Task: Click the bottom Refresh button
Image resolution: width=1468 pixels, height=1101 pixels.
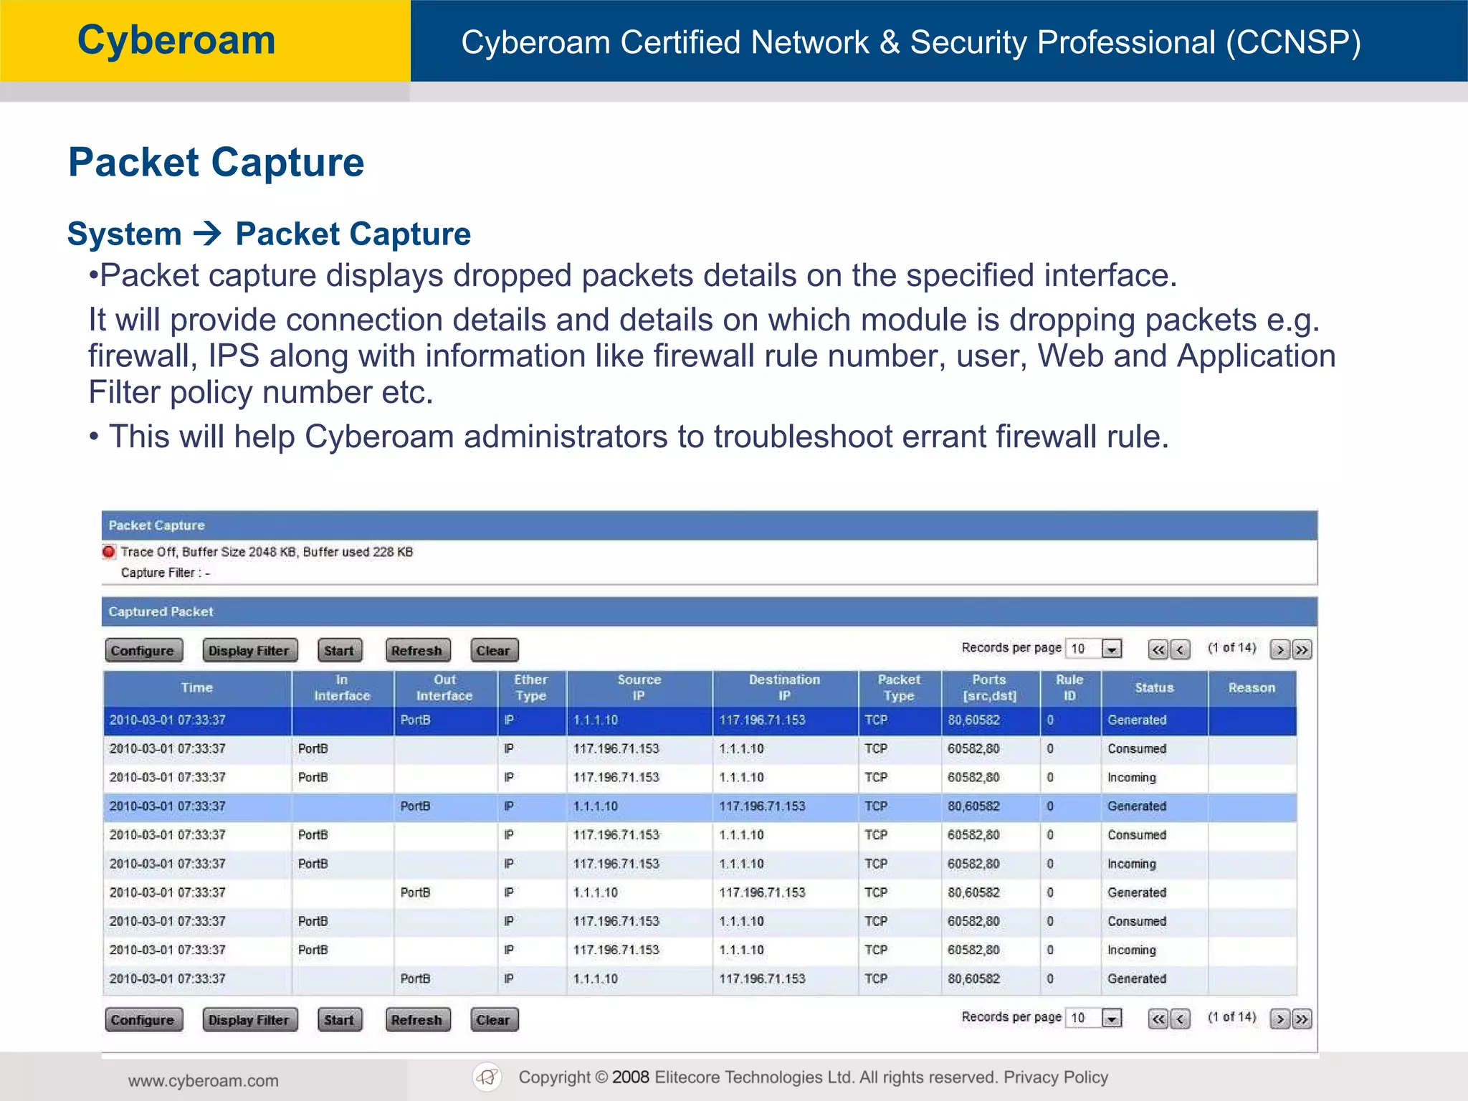Action: point(418,1019)
